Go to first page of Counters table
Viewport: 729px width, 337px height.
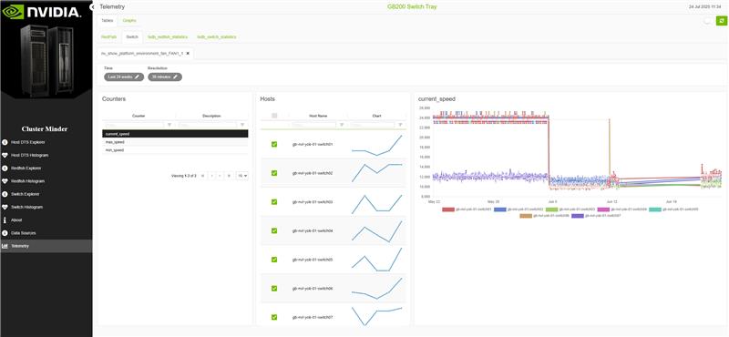203,176
